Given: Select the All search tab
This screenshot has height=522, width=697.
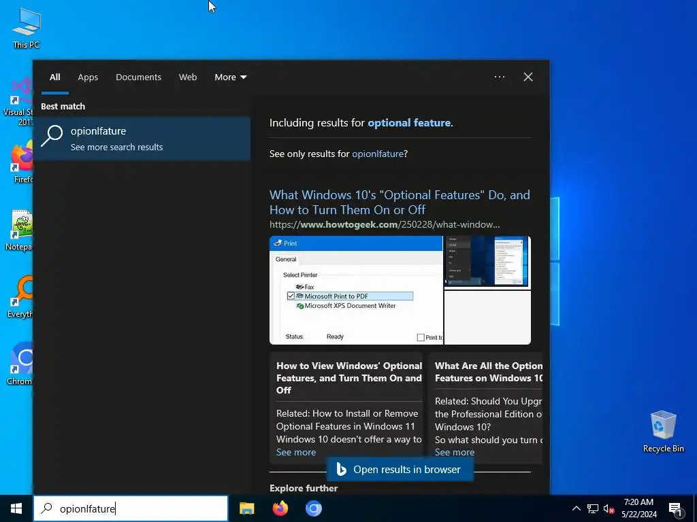Looking at the screenshot, I should [54, 77].
